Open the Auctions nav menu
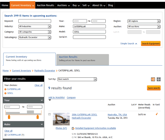The height and width of the screenshot is (140, 165). pyautogui.click(x=63, y=5)
